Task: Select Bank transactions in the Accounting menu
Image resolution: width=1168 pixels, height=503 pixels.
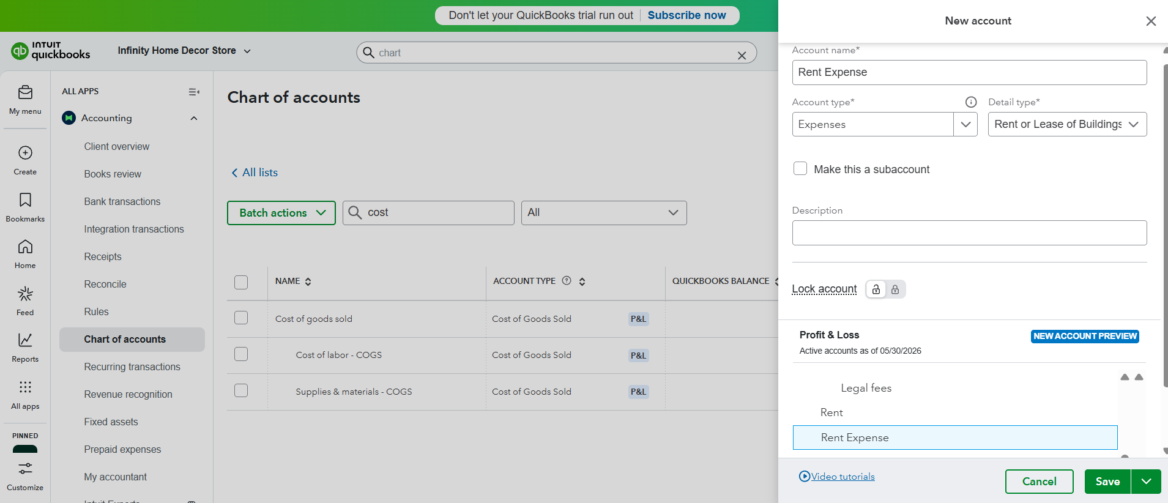Action: (122, 201)
